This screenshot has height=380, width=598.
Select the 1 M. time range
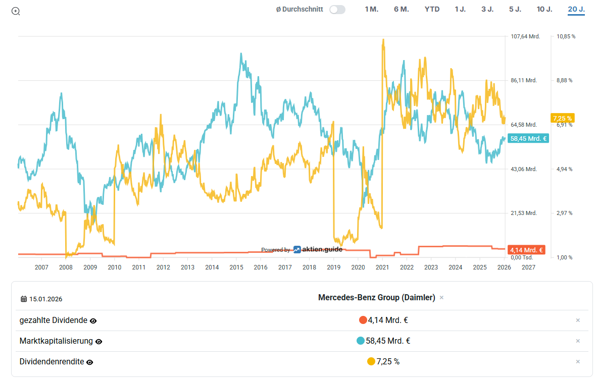[371, 10]
